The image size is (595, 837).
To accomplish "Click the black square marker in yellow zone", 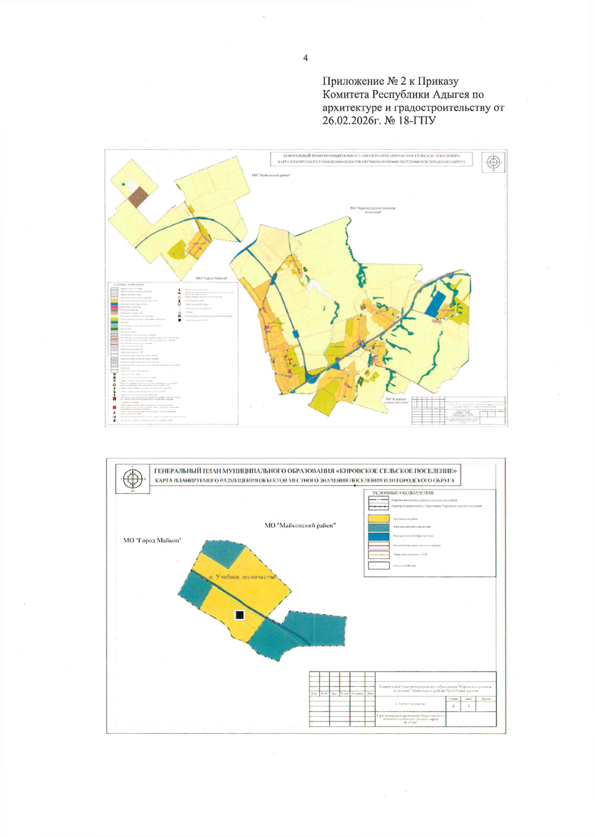I will 239,615.
